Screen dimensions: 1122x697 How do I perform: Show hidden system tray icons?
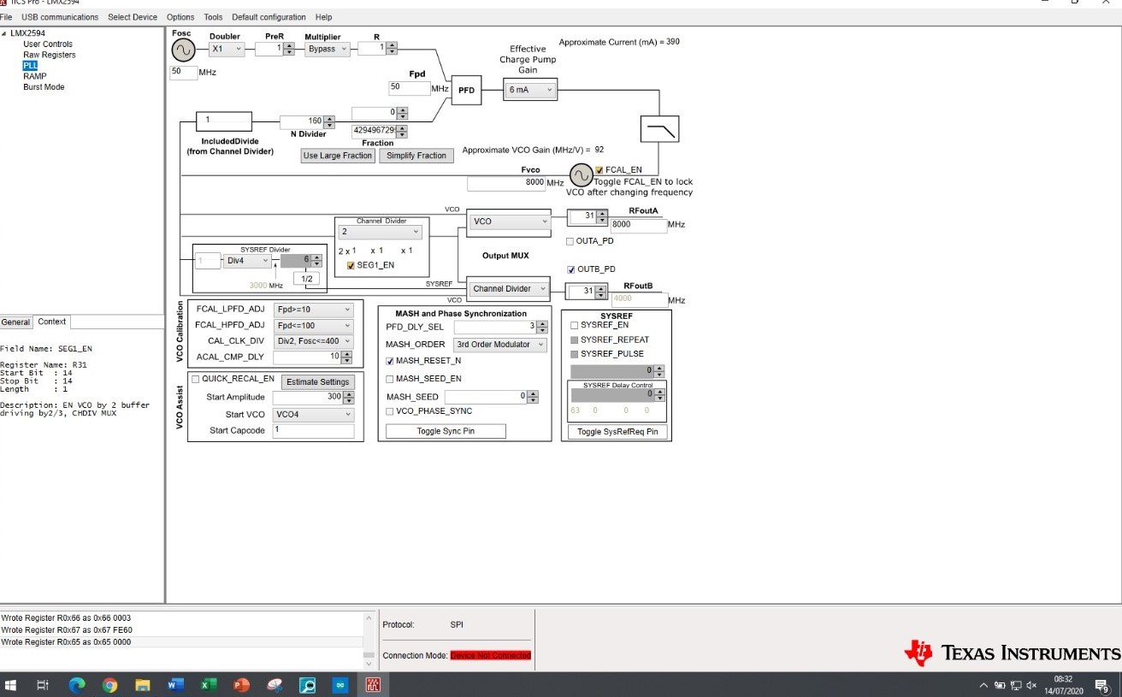(983, 685)
